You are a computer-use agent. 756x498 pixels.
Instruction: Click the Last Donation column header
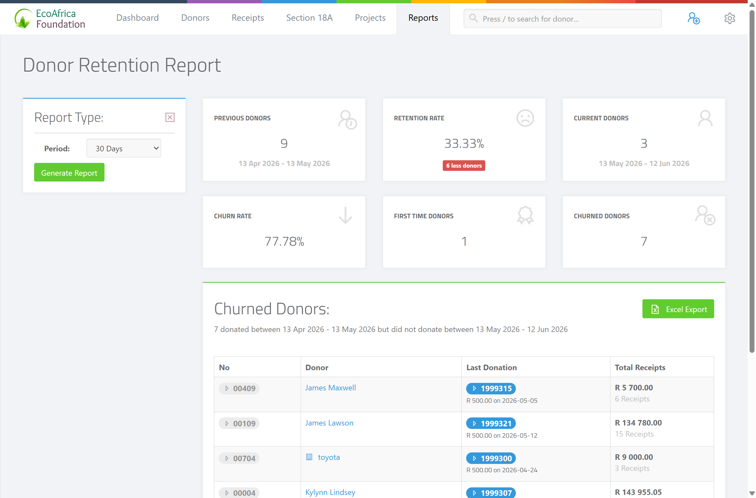pos(491,367)
